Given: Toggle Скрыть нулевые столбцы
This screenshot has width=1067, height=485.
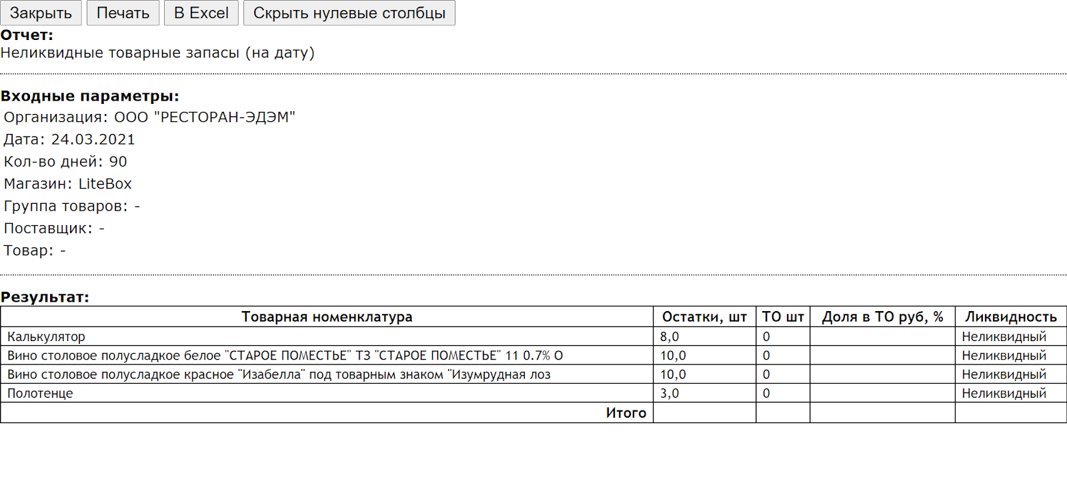Looking at the screenshot, I should click(x=349, y=13).
